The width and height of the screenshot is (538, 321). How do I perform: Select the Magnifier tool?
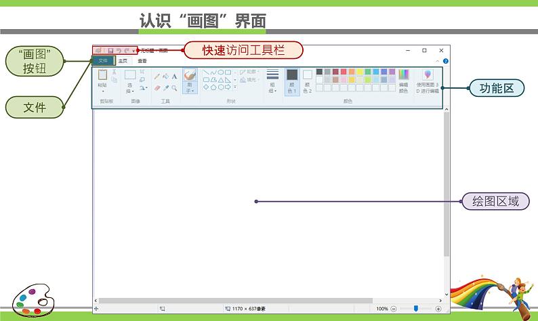(x=174, y=88)
